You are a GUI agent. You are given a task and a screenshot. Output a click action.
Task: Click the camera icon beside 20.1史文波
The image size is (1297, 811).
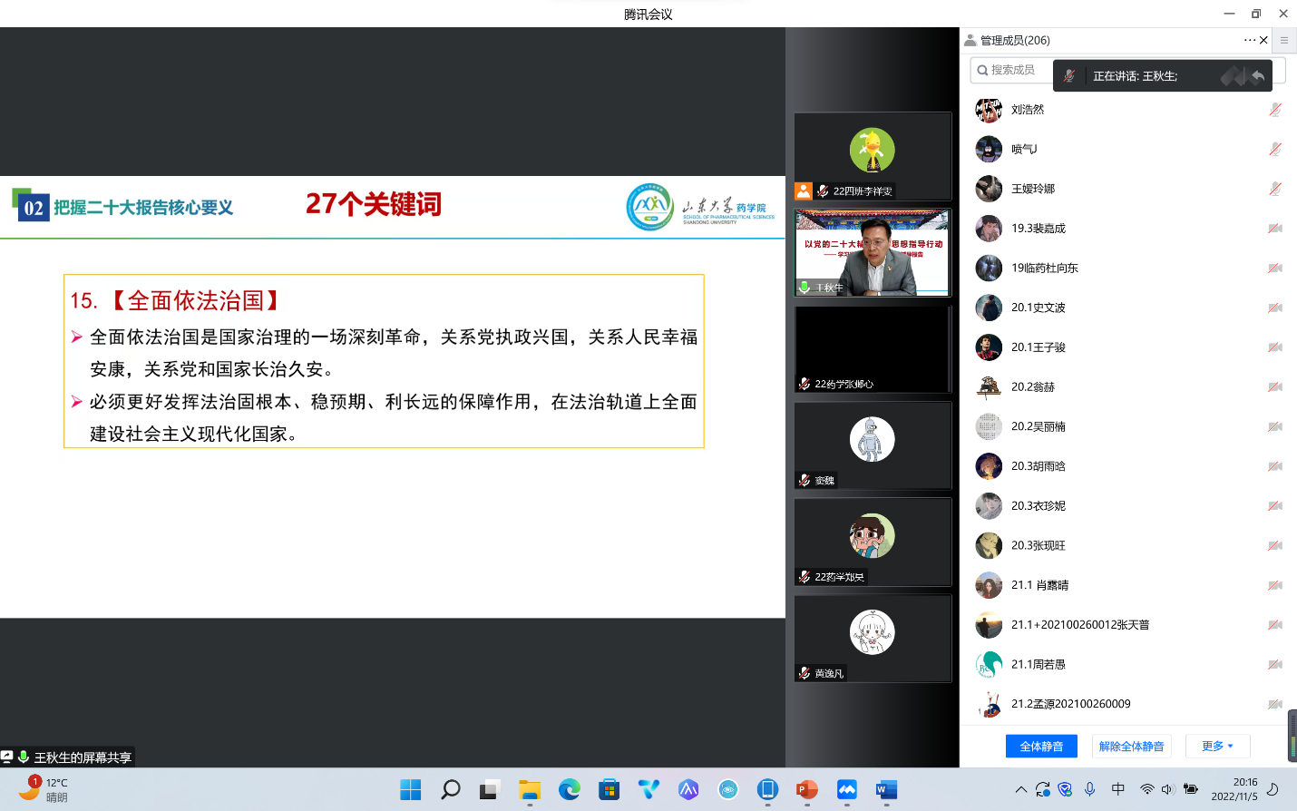pyautogui.click(x=1274, y=308)
